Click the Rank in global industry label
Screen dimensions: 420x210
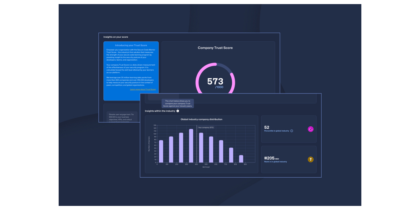[x=276, y=162]
